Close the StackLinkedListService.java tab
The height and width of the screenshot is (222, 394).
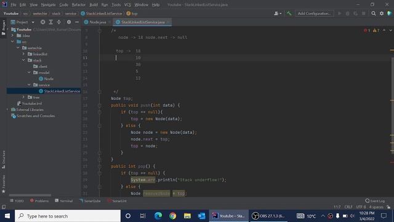point(168,22)
